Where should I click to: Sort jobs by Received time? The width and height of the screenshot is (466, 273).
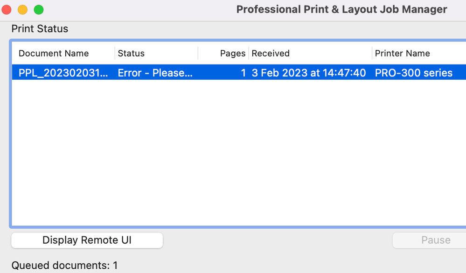[x=271, y=53]
